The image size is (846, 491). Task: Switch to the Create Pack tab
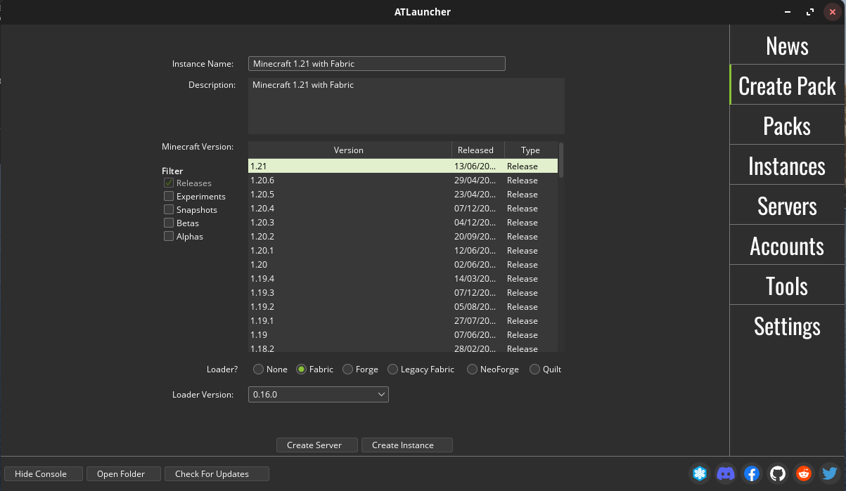787,85
